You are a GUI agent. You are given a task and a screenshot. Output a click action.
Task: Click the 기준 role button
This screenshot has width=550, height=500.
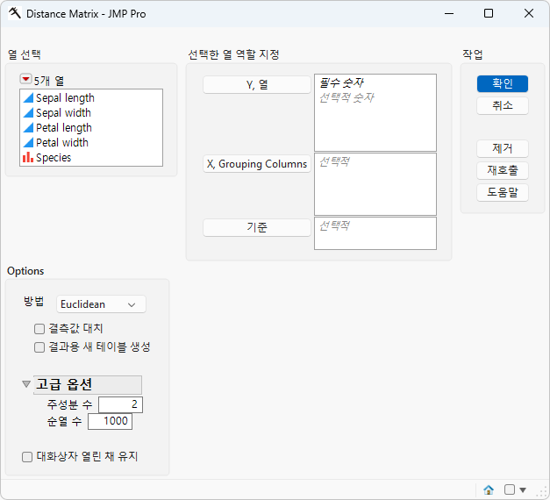[x=257, y=227]
